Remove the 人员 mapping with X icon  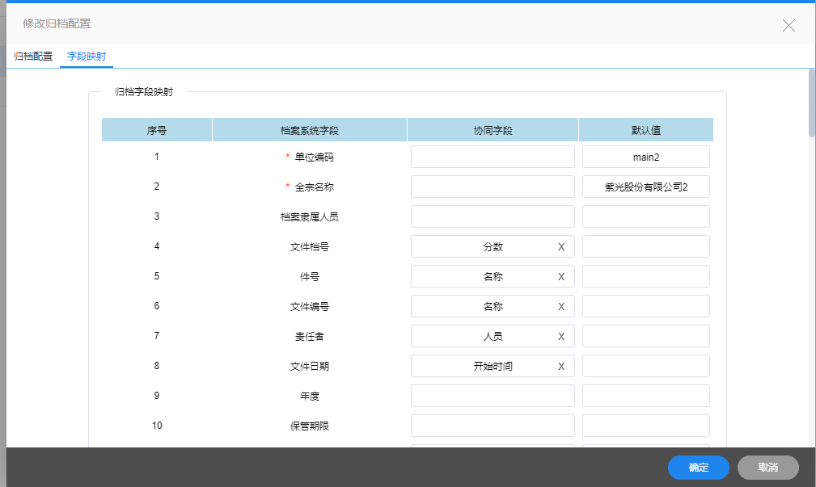pos(561,337)
